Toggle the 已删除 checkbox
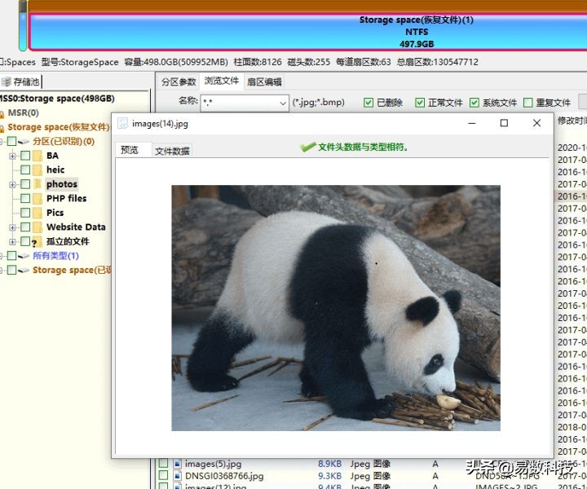The image size is (587, 489). [x=369, y=103]
